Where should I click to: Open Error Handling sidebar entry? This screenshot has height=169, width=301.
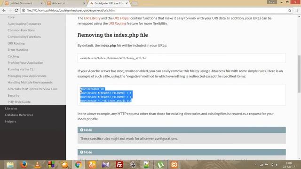18,50
